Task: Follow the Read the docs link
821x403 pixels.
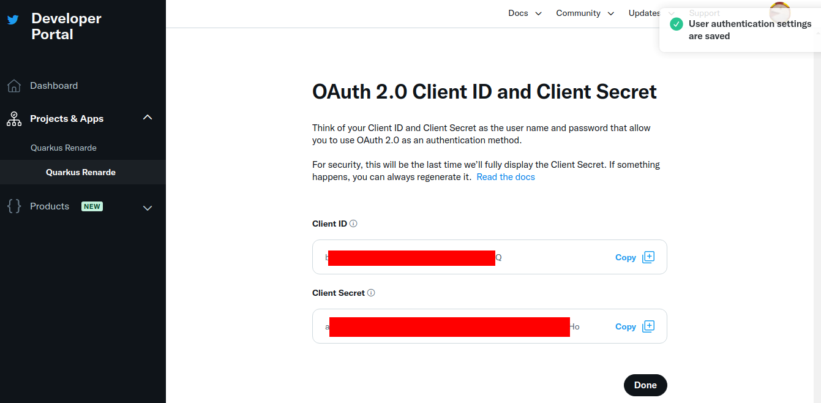Action: (x=506, y=177)
